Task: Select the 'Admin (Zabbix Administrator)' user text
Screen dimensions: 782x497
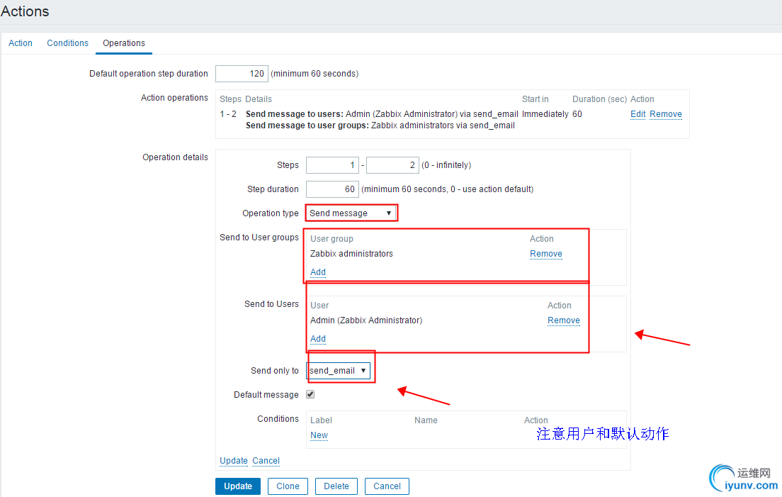Action: click(366, 320)
